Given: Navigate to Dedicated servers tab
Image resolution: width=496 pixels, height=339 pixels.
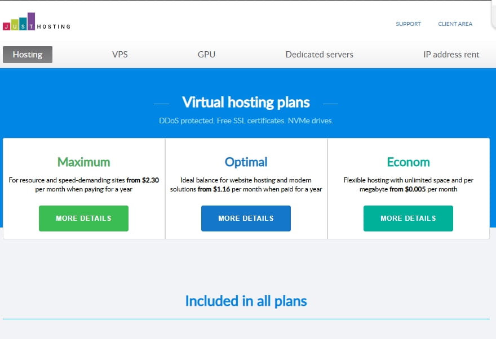Looking at the screenshot, I should click(319, 55).
